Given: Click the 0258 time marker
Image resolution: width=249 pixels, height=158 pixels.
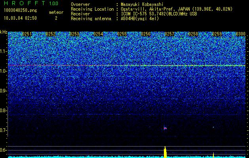Looking at the screenshot, I should point(193,34).
